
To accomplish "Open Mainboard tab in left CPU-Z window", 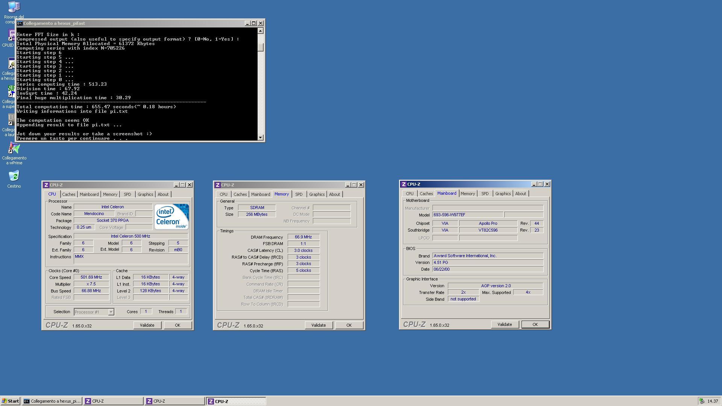I will click(x=89, y=194).
